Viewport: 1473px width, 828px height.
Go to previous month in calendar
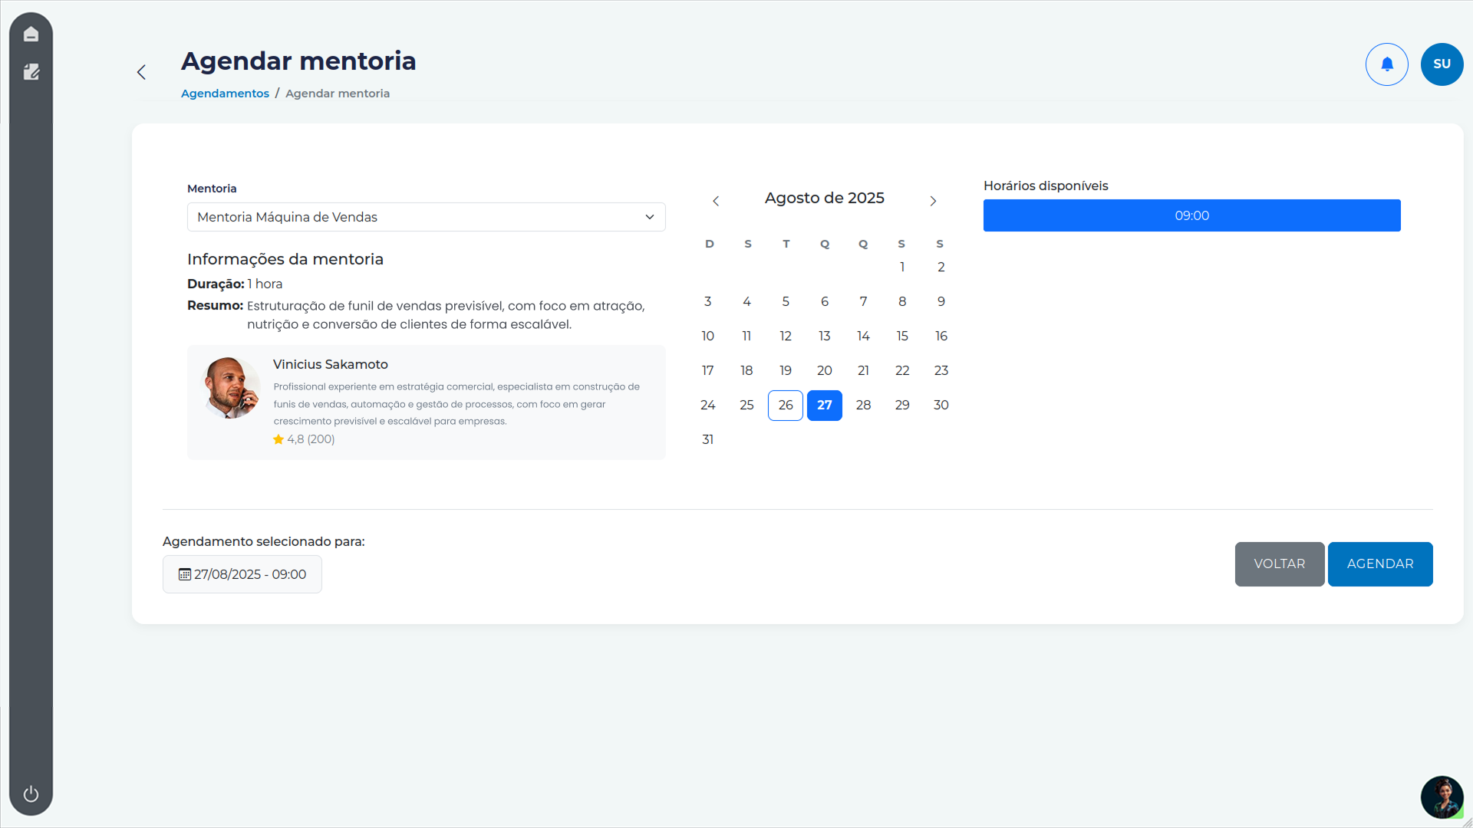(716, 201)
